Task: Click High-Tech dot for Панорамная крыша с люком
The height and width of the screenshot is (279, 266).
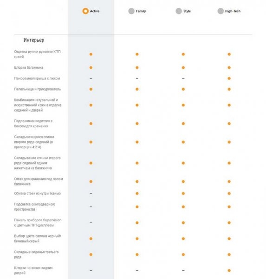Action: [229, 78]
